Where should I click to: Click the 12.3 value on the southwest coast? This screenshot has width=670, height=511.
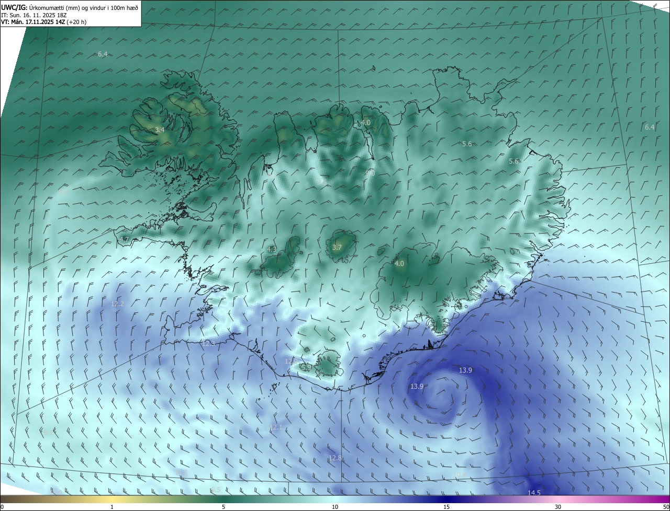(x=208, y=343)
